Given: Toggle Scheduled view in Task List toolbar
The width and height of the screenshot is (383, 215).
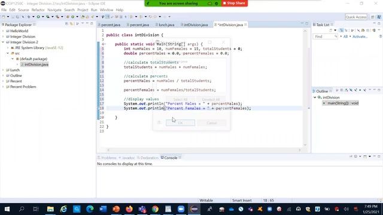Looking at the screenshot, I should click(346, 30).
